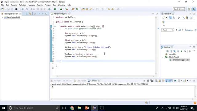
Task: Open PowerPoint from the taskbar
Action: (x=87, y=108)
